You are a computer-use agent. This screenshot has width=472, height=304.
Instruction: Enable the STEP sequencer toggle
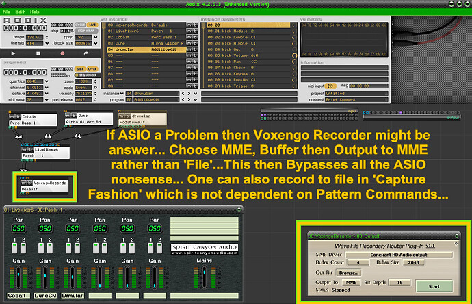[x=80, y=68]
